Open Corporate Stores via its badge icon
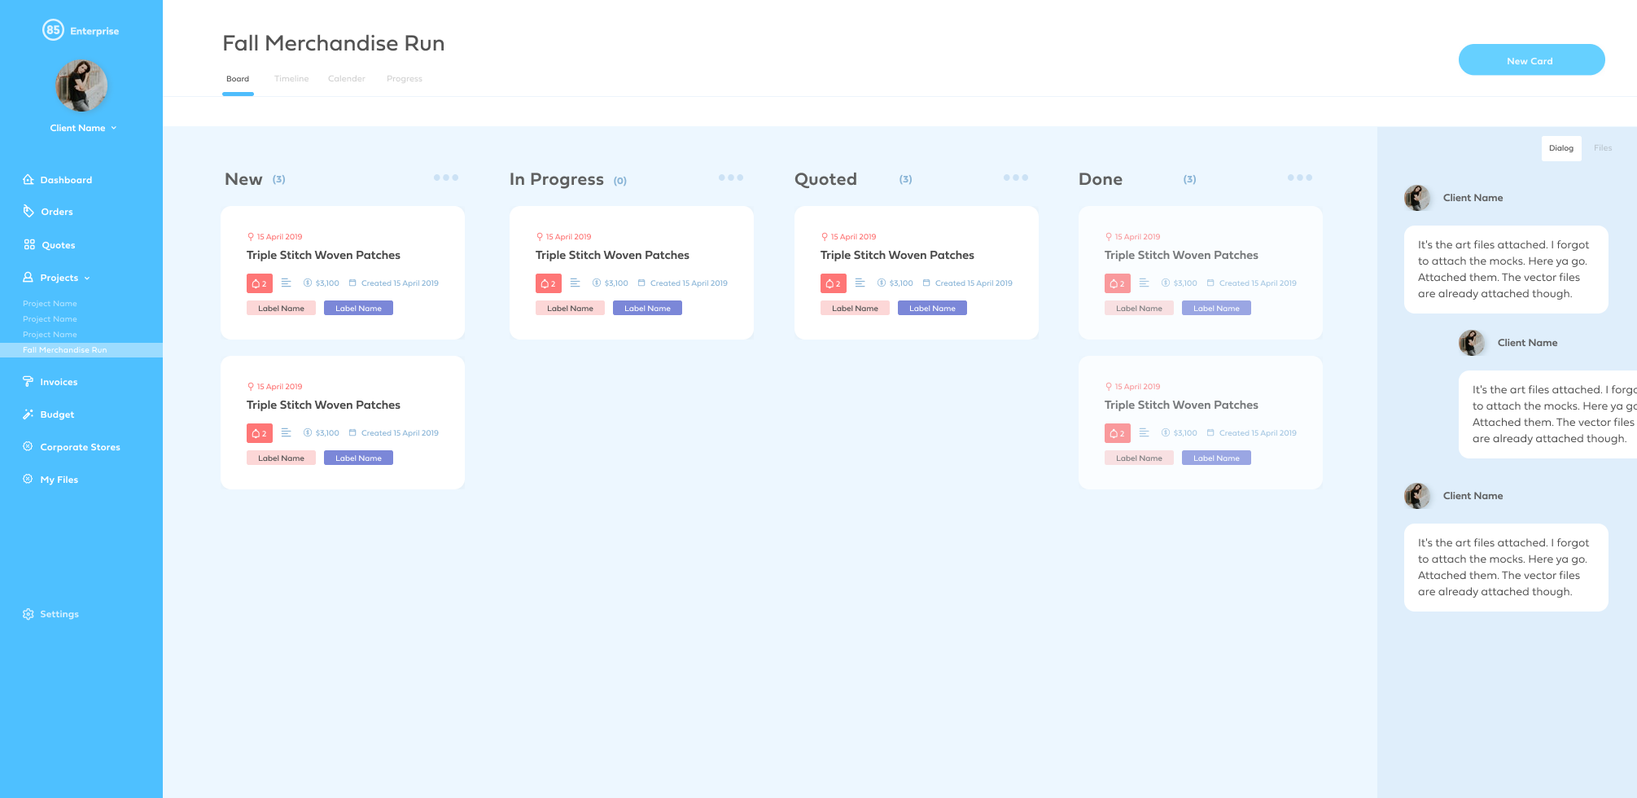This screenshot has height=798, width=1637. (28, 446)
